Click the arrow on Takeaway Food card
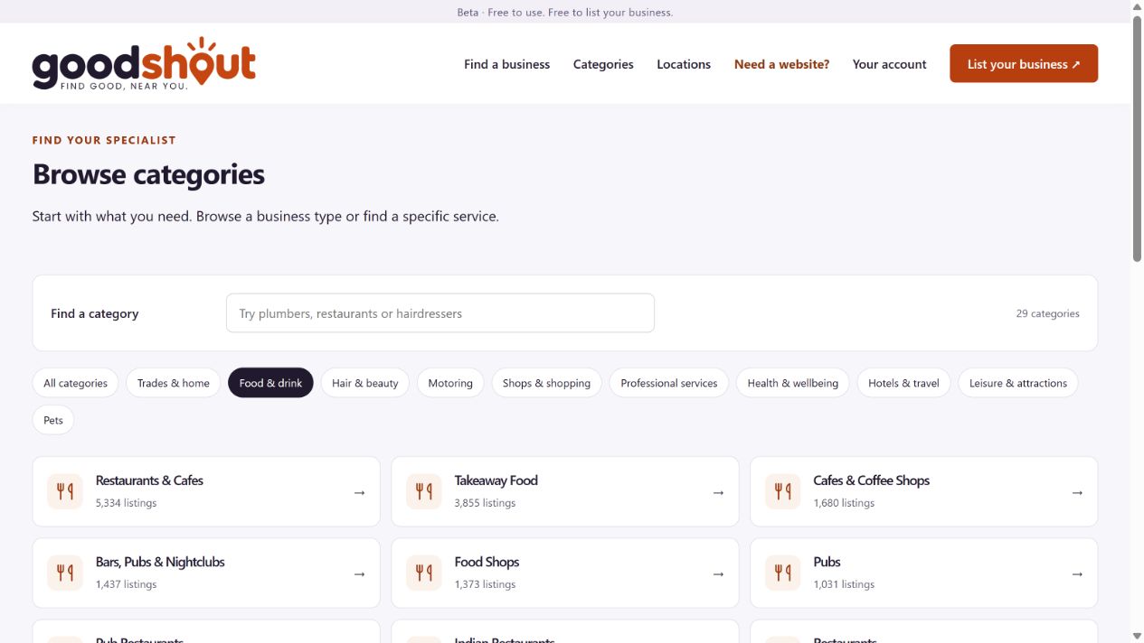 pyautogui.click(x=718, y=492)
